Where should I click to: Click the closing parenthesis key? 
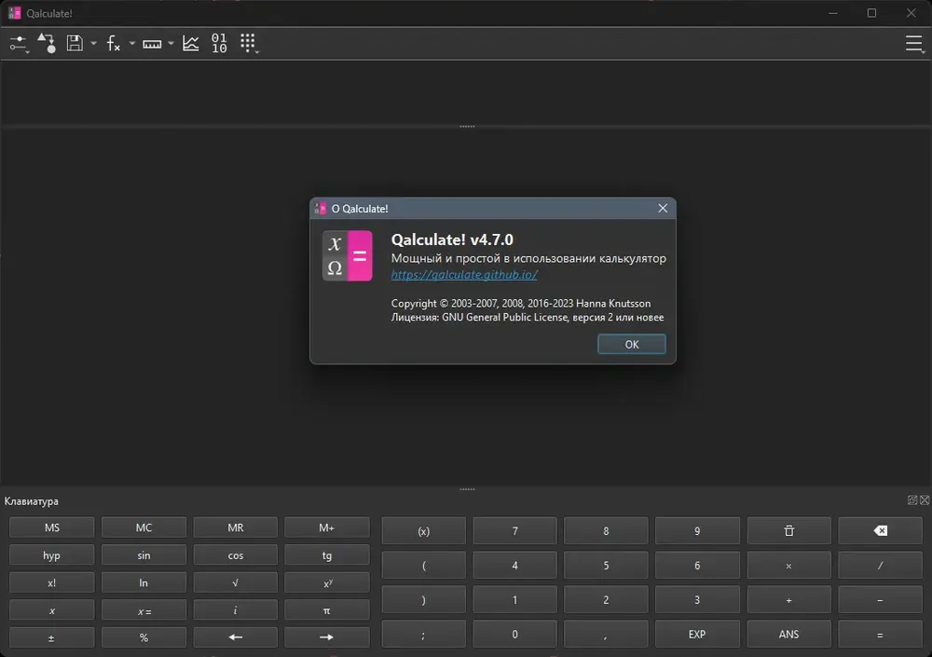424,600
